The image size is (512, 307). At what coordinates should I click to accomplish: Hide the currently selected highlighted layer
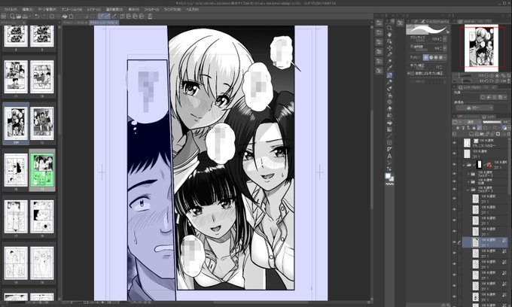coord(454,242)
